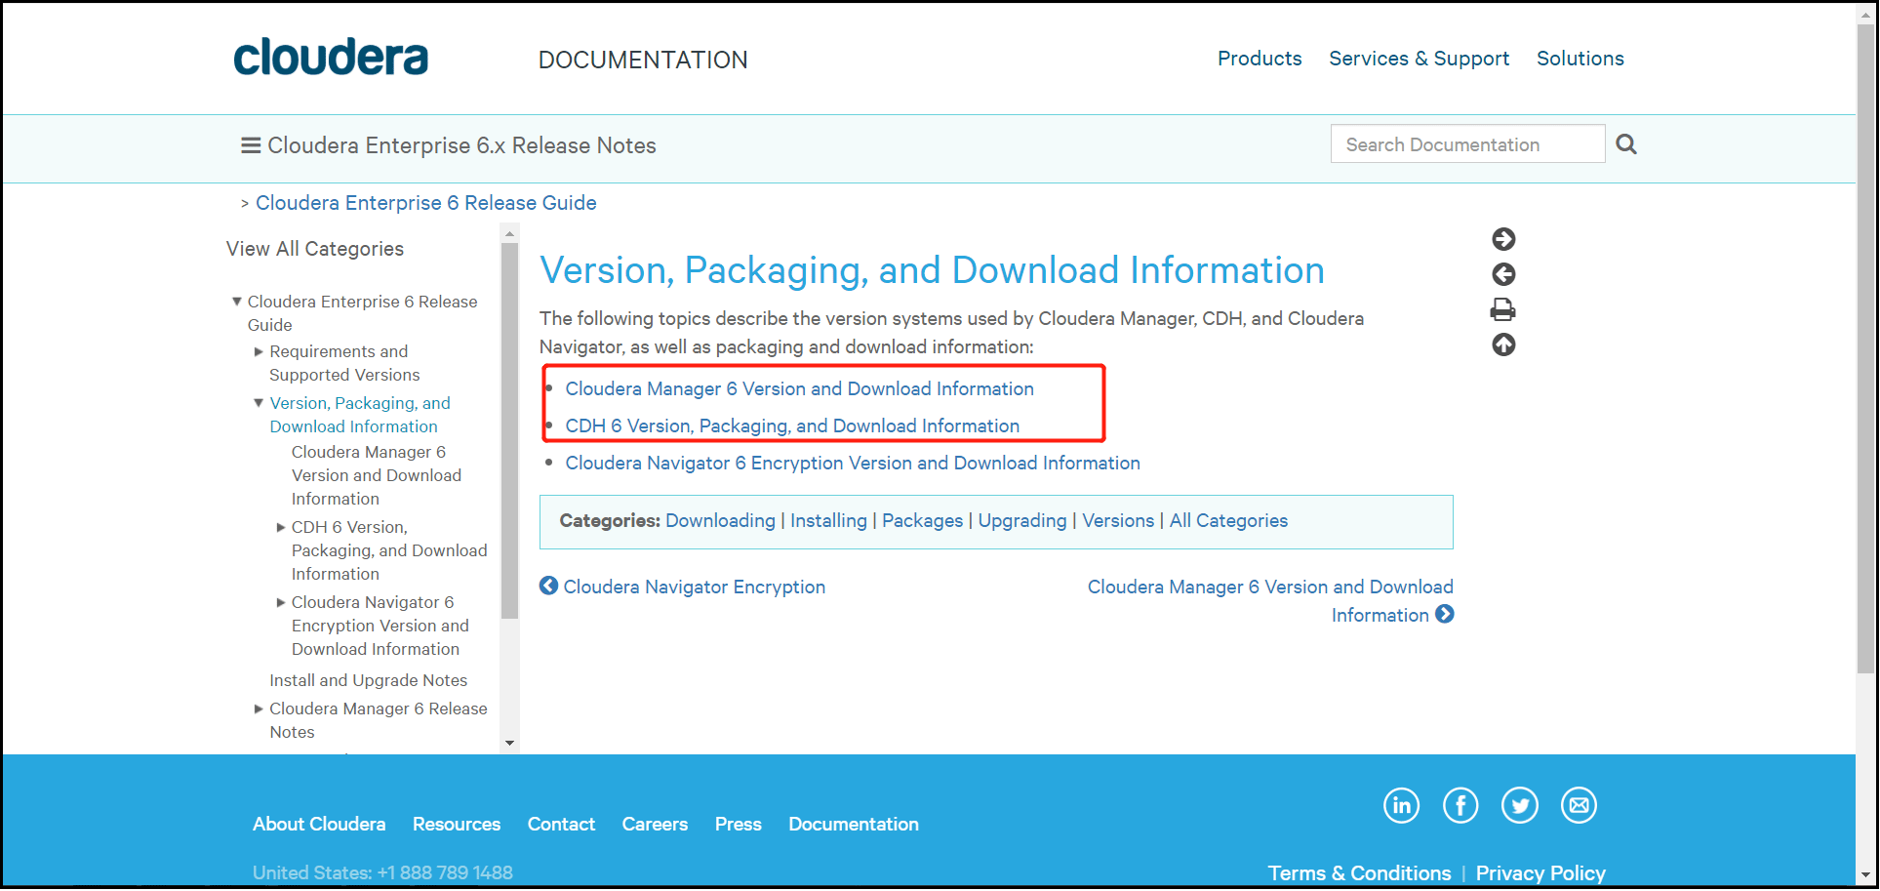
Task: Select Installing category
Action: (x=828, y=520)
